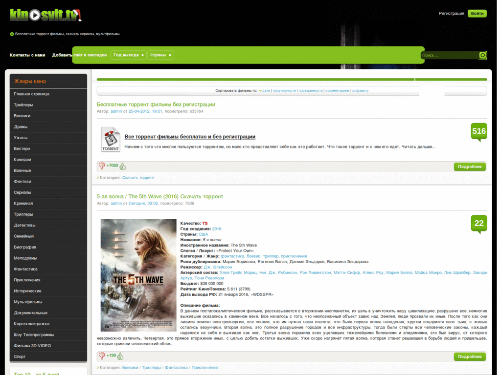Go to Главная страница in sidebar

tap(48, 94)
